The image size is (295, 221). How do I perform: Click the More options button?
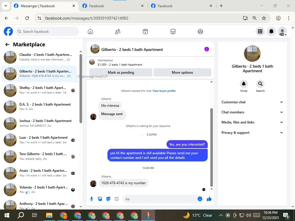(x=182, y=72)
